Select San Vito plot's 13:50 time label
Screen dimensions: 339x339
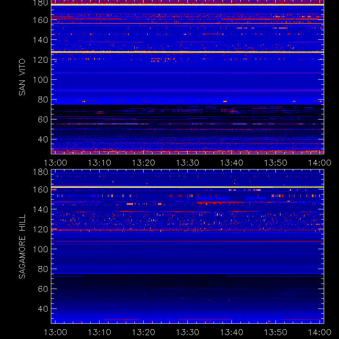[276, 163]
